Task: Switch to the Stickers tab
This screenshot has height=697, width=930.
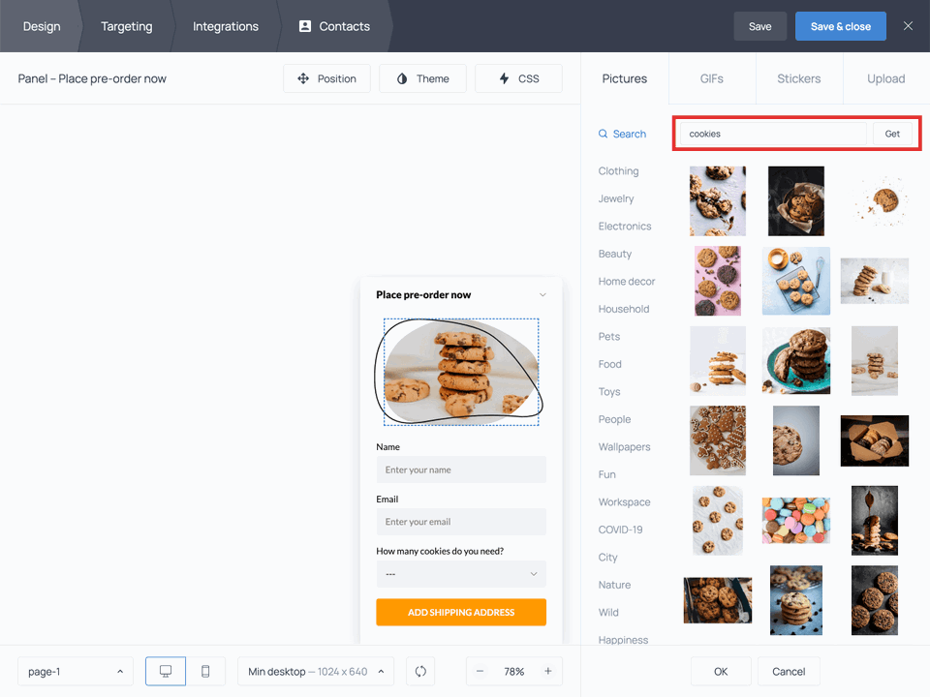Action: click(798, 78)
